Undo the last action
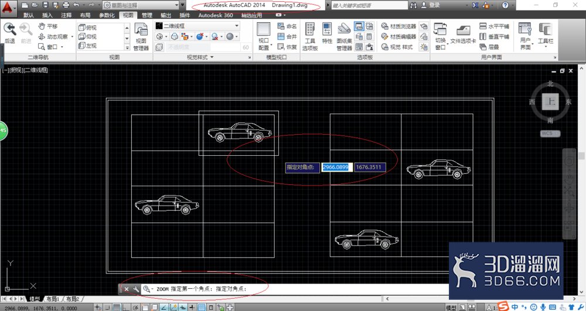 [x=77, y=5]
